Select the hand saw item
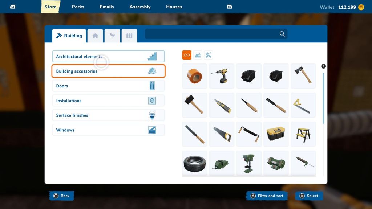 pos(222,134)
